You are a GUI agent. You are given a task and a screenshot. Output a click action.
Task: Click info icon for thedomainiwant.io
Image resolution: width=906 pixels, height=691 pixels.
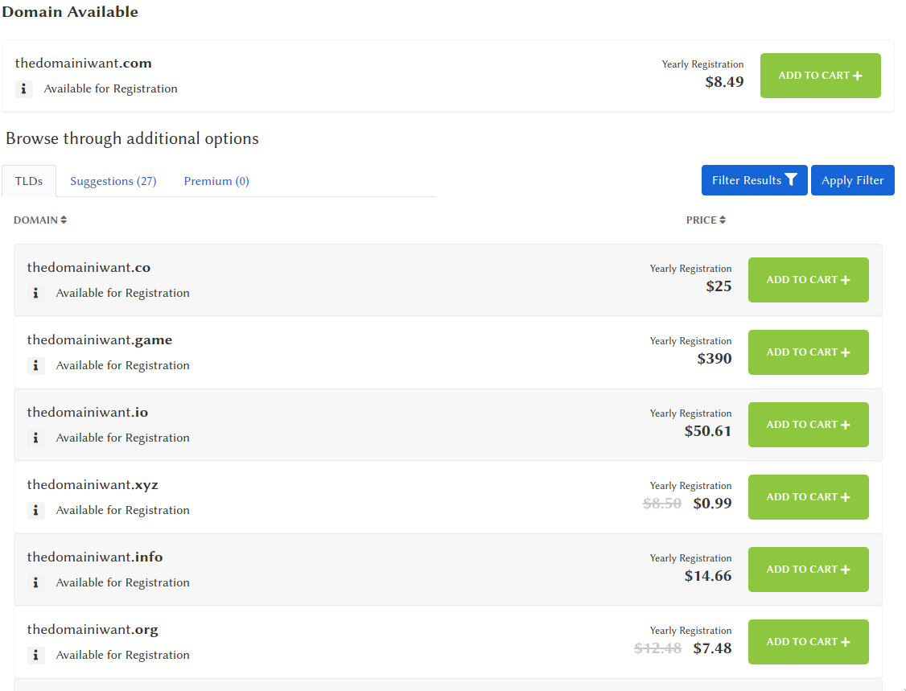(36, 438)
